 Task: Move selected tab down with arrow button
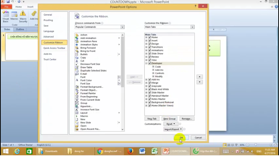coord(199,82)
